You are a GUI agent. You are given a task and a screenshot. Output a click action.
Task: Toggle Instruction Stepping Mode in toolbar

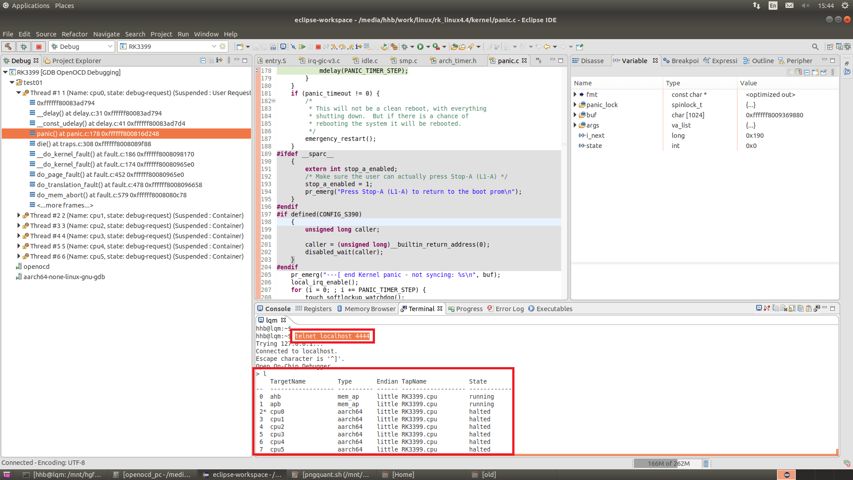click(x=359, y=47)
